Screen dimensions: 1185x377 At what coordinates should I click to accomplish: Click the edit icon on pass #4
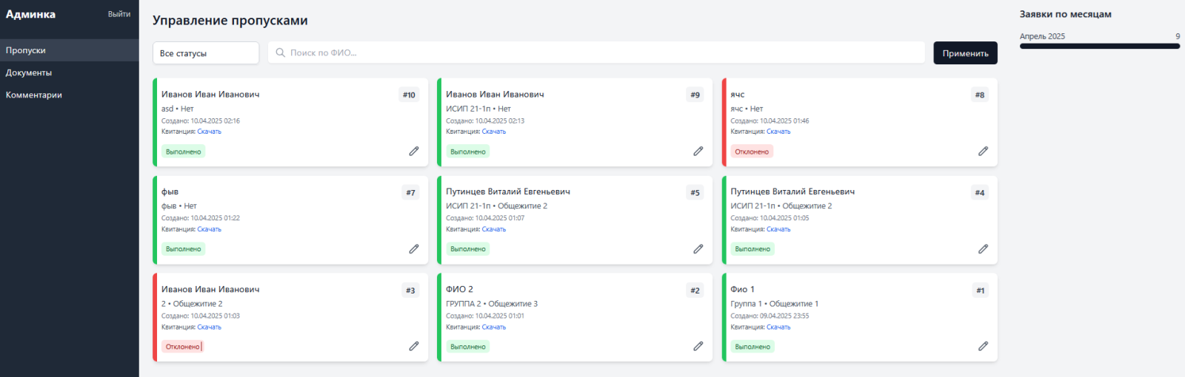tap(983, 249)
